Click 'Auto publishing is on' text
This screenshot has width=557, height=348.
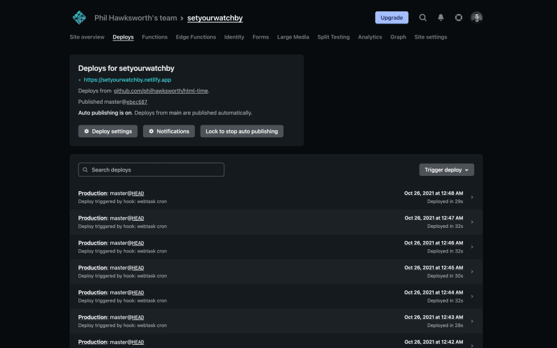(x=105, y=113)
